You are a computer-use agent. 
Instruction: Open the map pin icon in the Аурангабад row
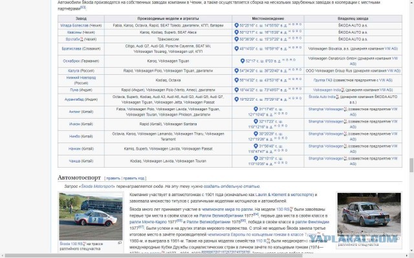[x=237, y=99]
